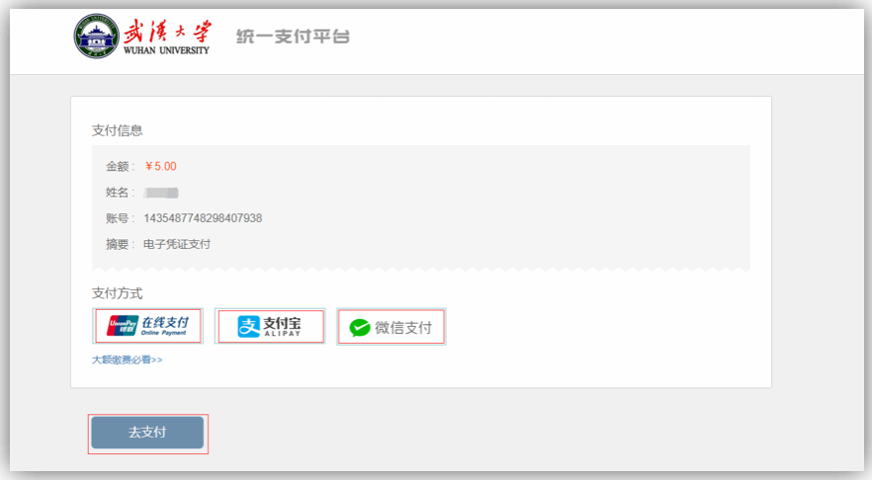
Task: Choose the Alipay 支付宝 payment option
Action: [x=270, y=327]
